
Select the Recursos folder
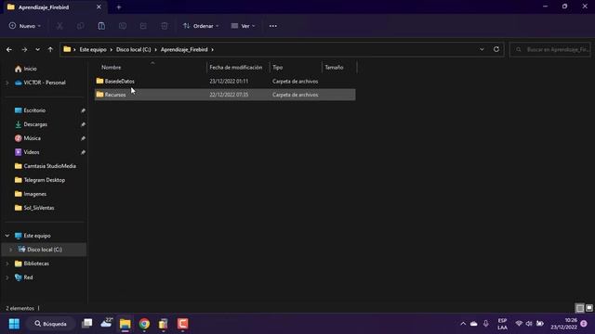(x=225, y=95)
